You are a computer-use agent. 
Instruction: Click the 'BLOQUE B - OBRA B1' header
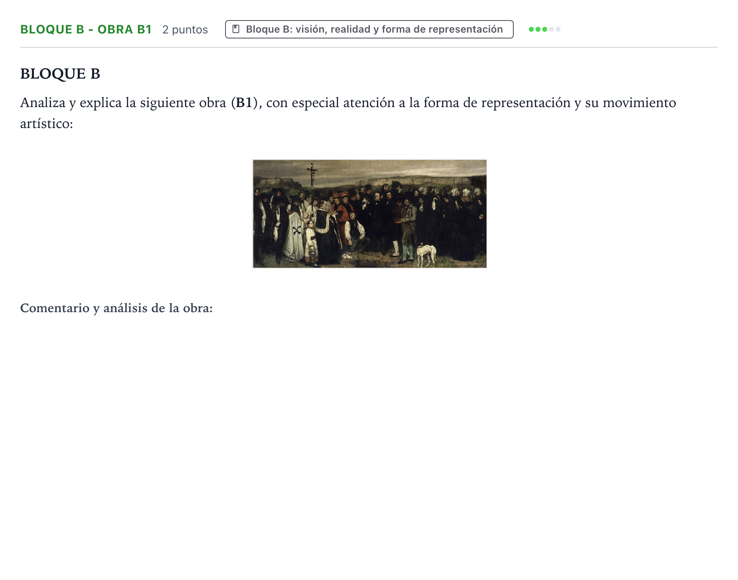[86, 29]
